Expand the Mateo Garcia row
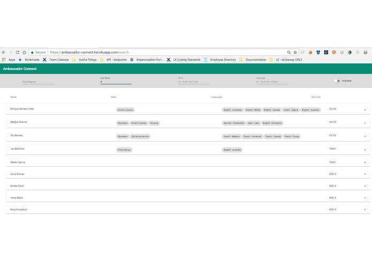The image size is (372, 264). (x=365, y=162)
